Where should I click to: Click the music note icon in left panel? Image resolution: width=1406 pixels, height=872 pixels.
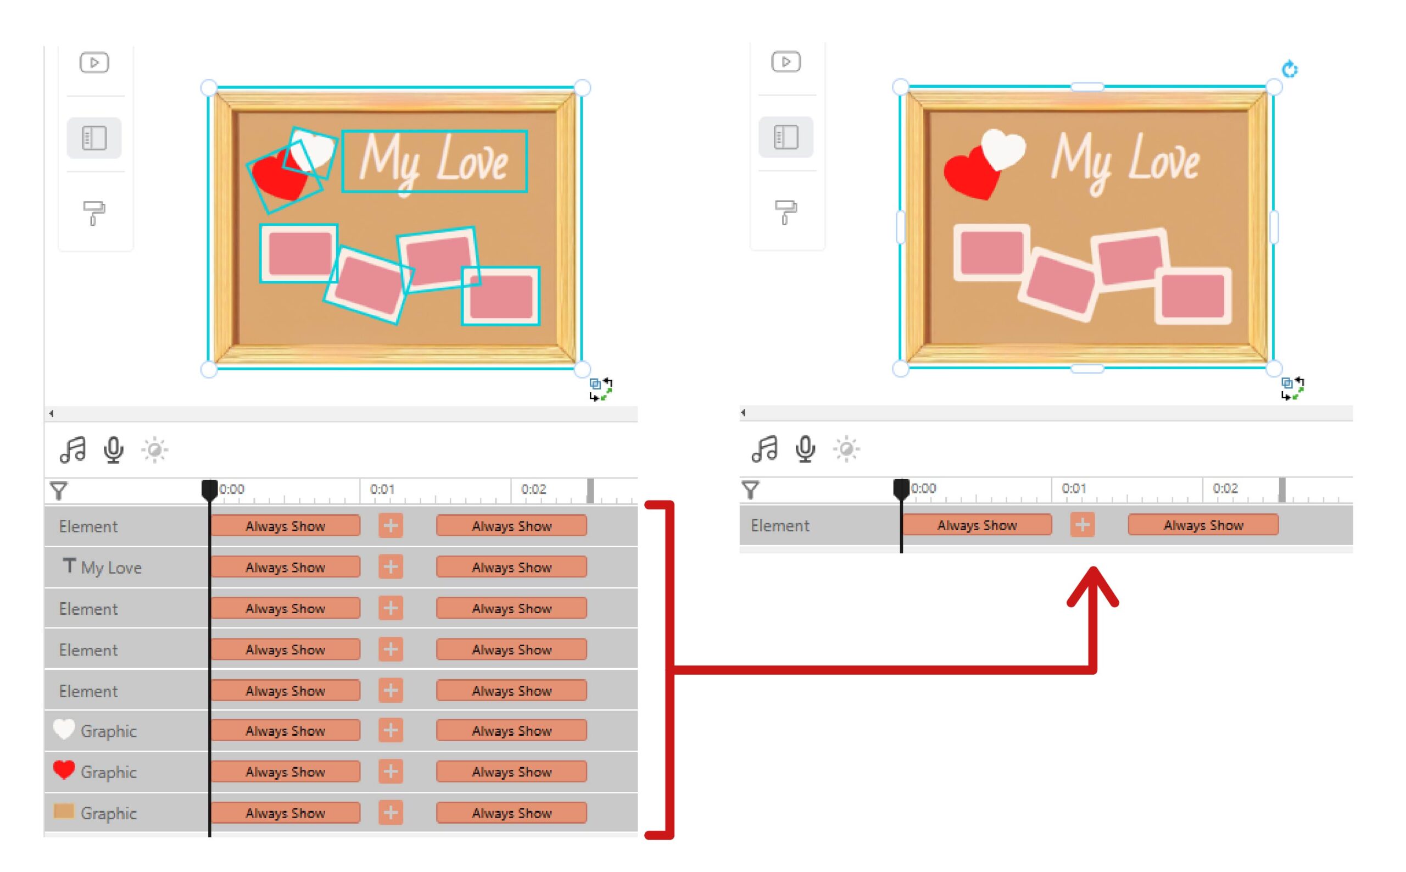click(72, 449)
